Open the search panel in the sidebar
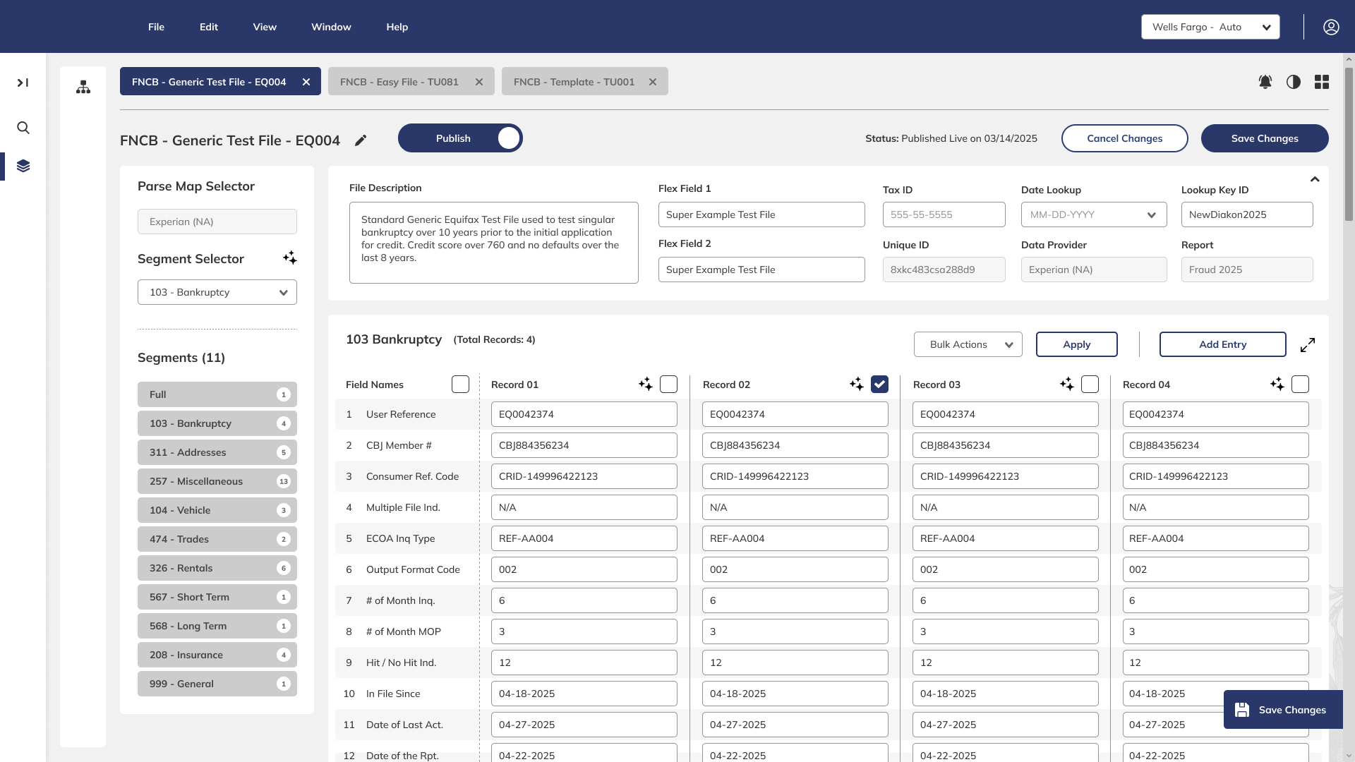The width and height of the screenshot is (1355, 762). (23, 128)
